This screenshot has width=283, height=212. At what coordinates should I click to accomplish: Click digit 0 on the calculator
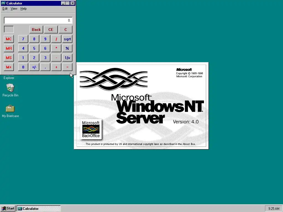23,67
